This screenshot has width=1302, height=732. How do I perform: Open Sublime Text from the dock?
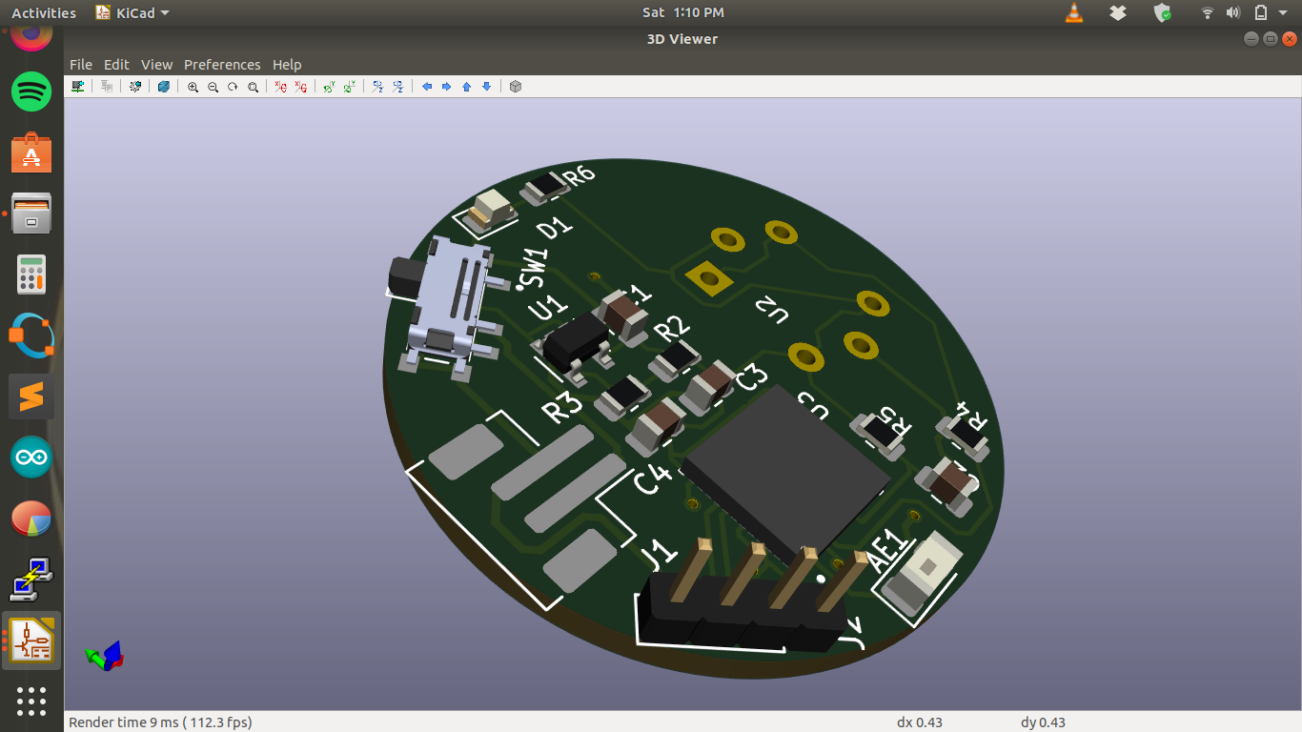pos(31,396)
